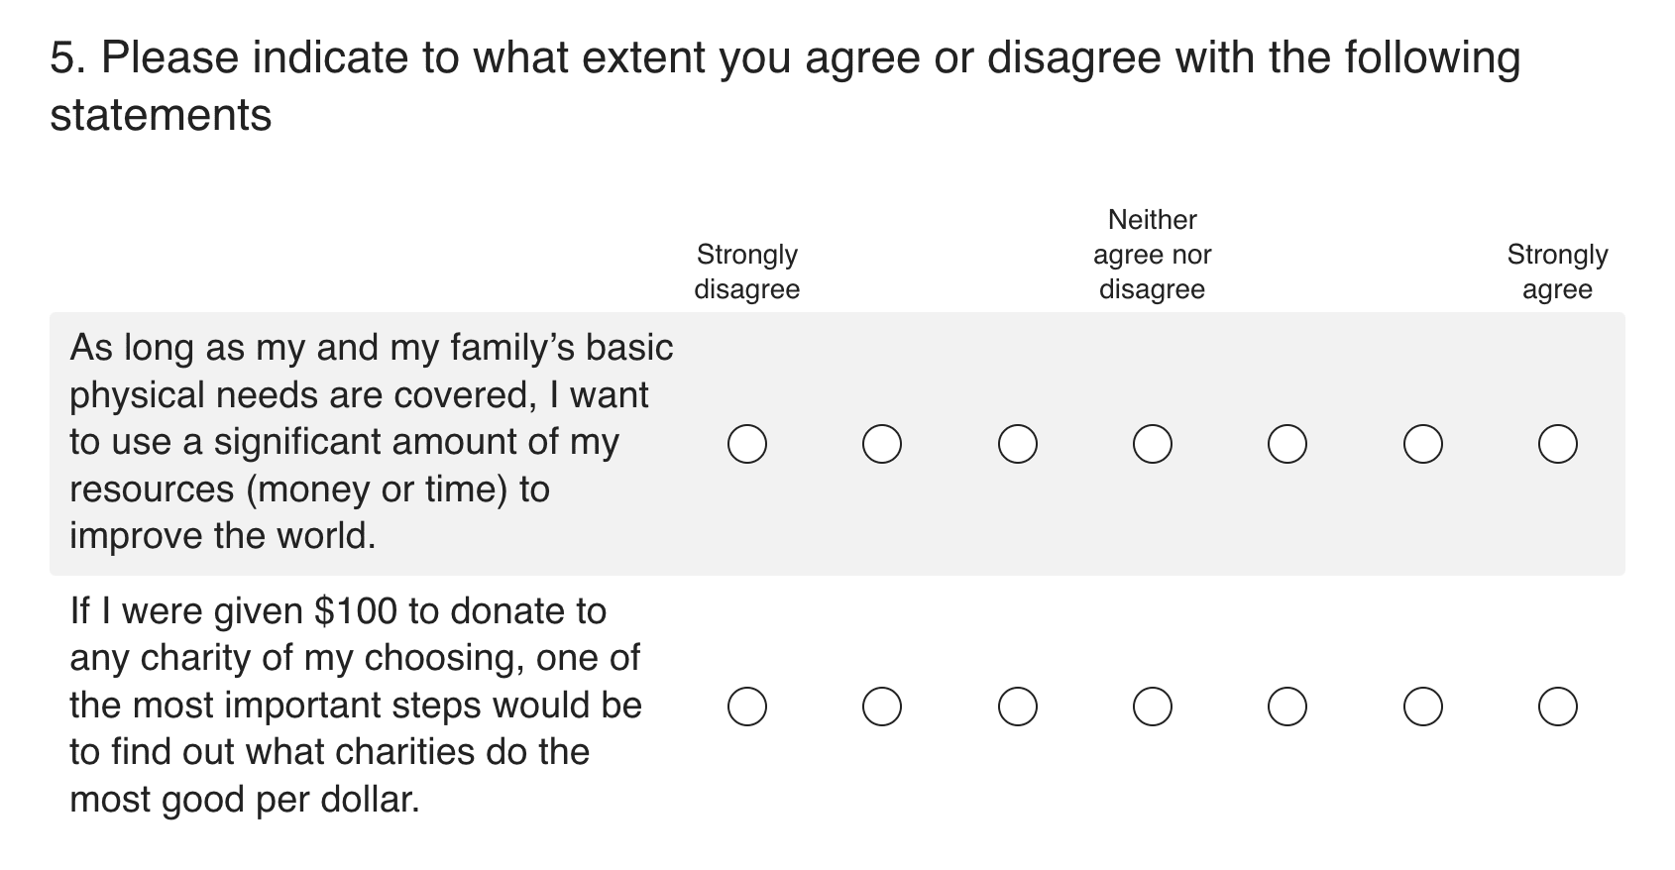Choose second scale option for improve-the-world statement
Viewport: 1675px width, 870px height.
click(x=881, y=444)
